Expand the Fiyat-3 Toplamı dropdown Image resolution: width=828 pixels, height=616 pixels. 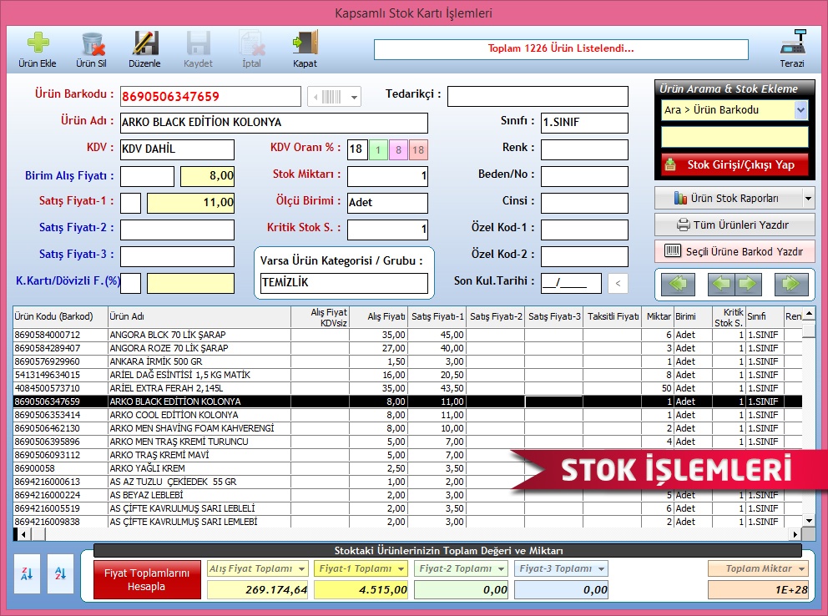point(602,569)
